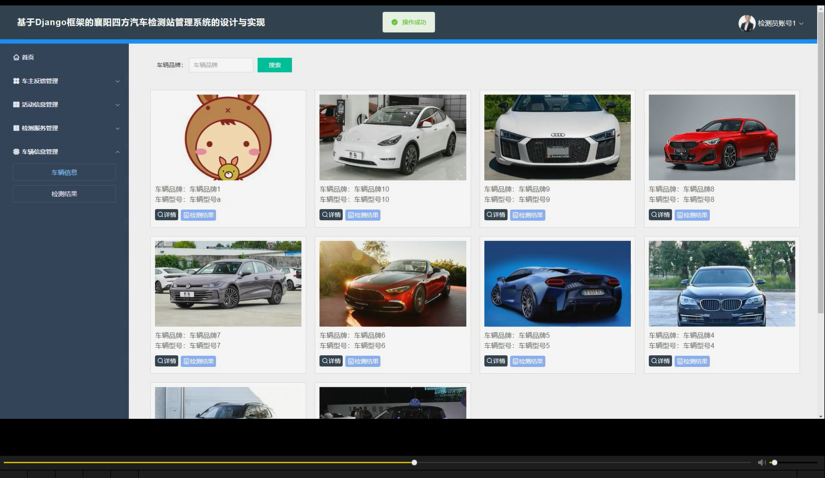Click the white Tesla photo of 车辆品牌10
Viewport: 825px width, 478px height.
click(x=393, y=137)
